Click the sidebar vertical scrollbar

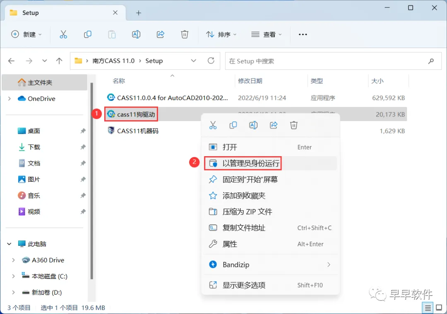pos(91,181)
